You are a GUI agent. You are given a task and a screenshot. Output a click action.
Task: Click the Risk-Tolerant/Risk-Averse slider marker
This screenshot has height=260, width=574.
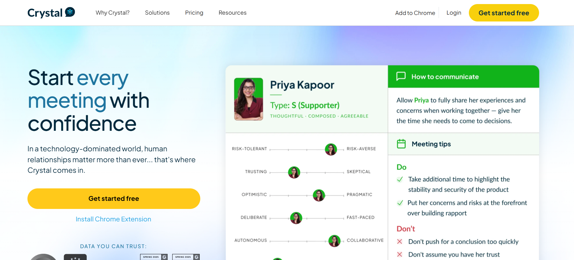(331, 149)
